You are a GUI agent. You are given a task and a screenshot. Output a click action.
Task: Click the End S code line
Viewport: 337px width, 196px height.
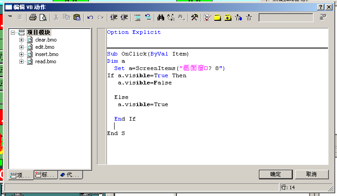pyautogui.click(x=116, y=133)
